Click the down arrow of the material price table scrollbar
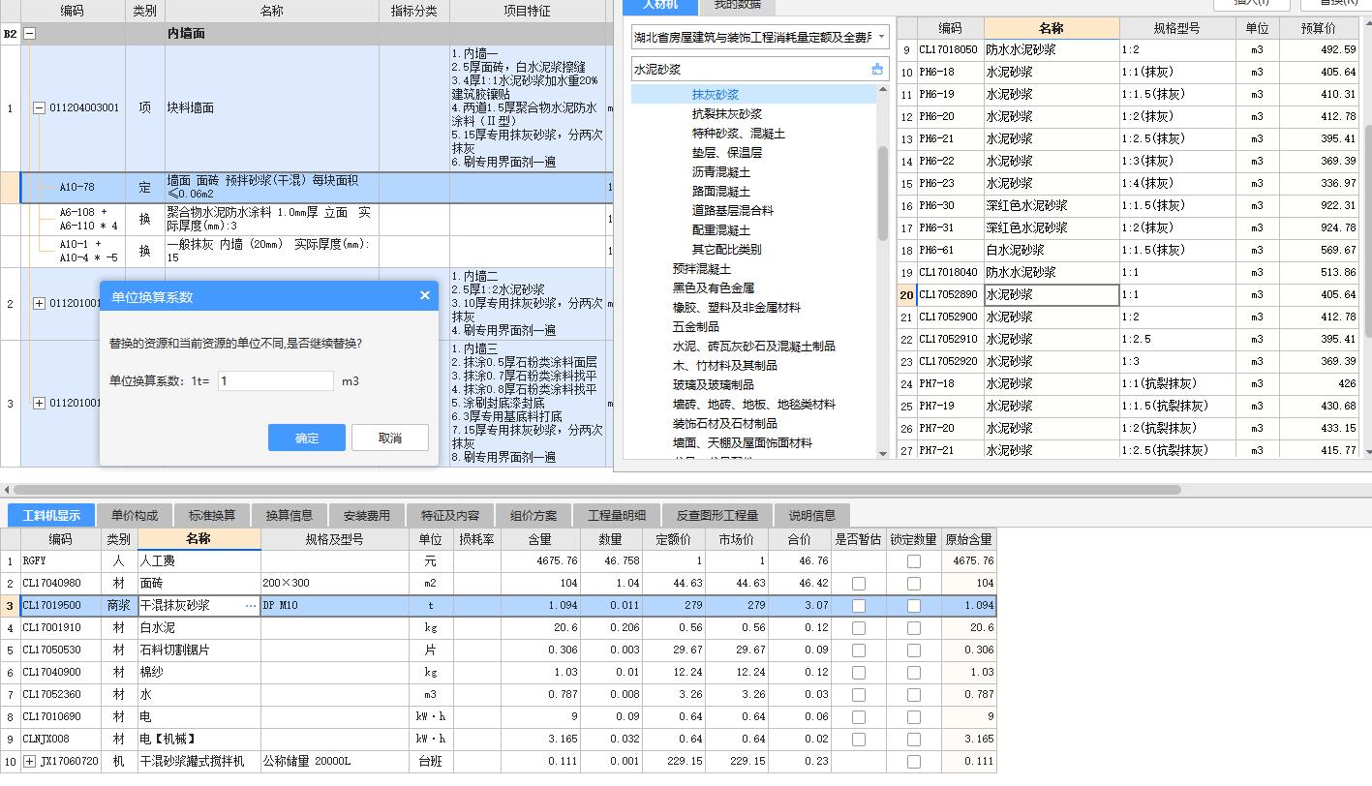This screenshot has height=786, width=1372. (1367, 451)
